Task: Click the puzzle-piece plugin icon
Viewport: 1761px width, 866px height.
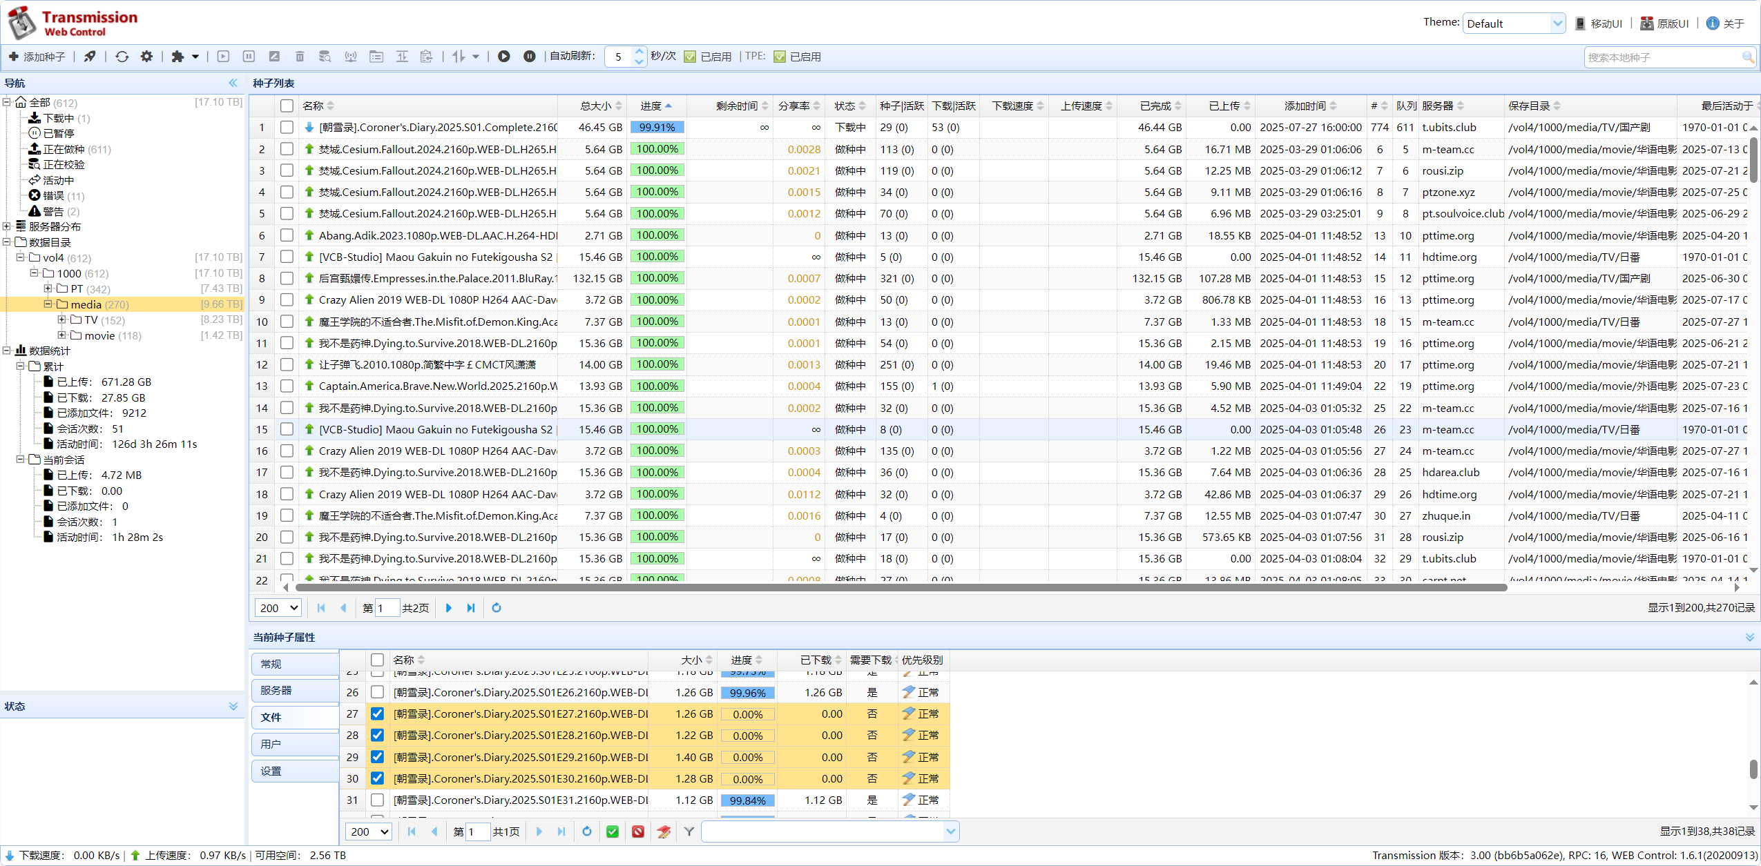Action: click(x=178, y=57)
